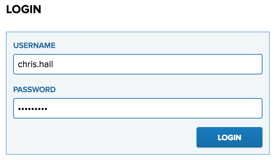Screen dimensions: 275x160
Task: Focus the Username input field
Action: pyautogui.click(x=138, y=64)
